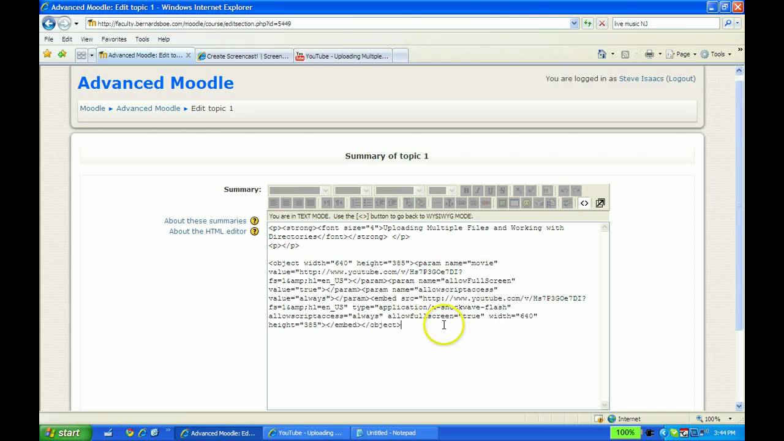
Task: Expand the search provider dropdown arrow
Action: coord(737,23)
